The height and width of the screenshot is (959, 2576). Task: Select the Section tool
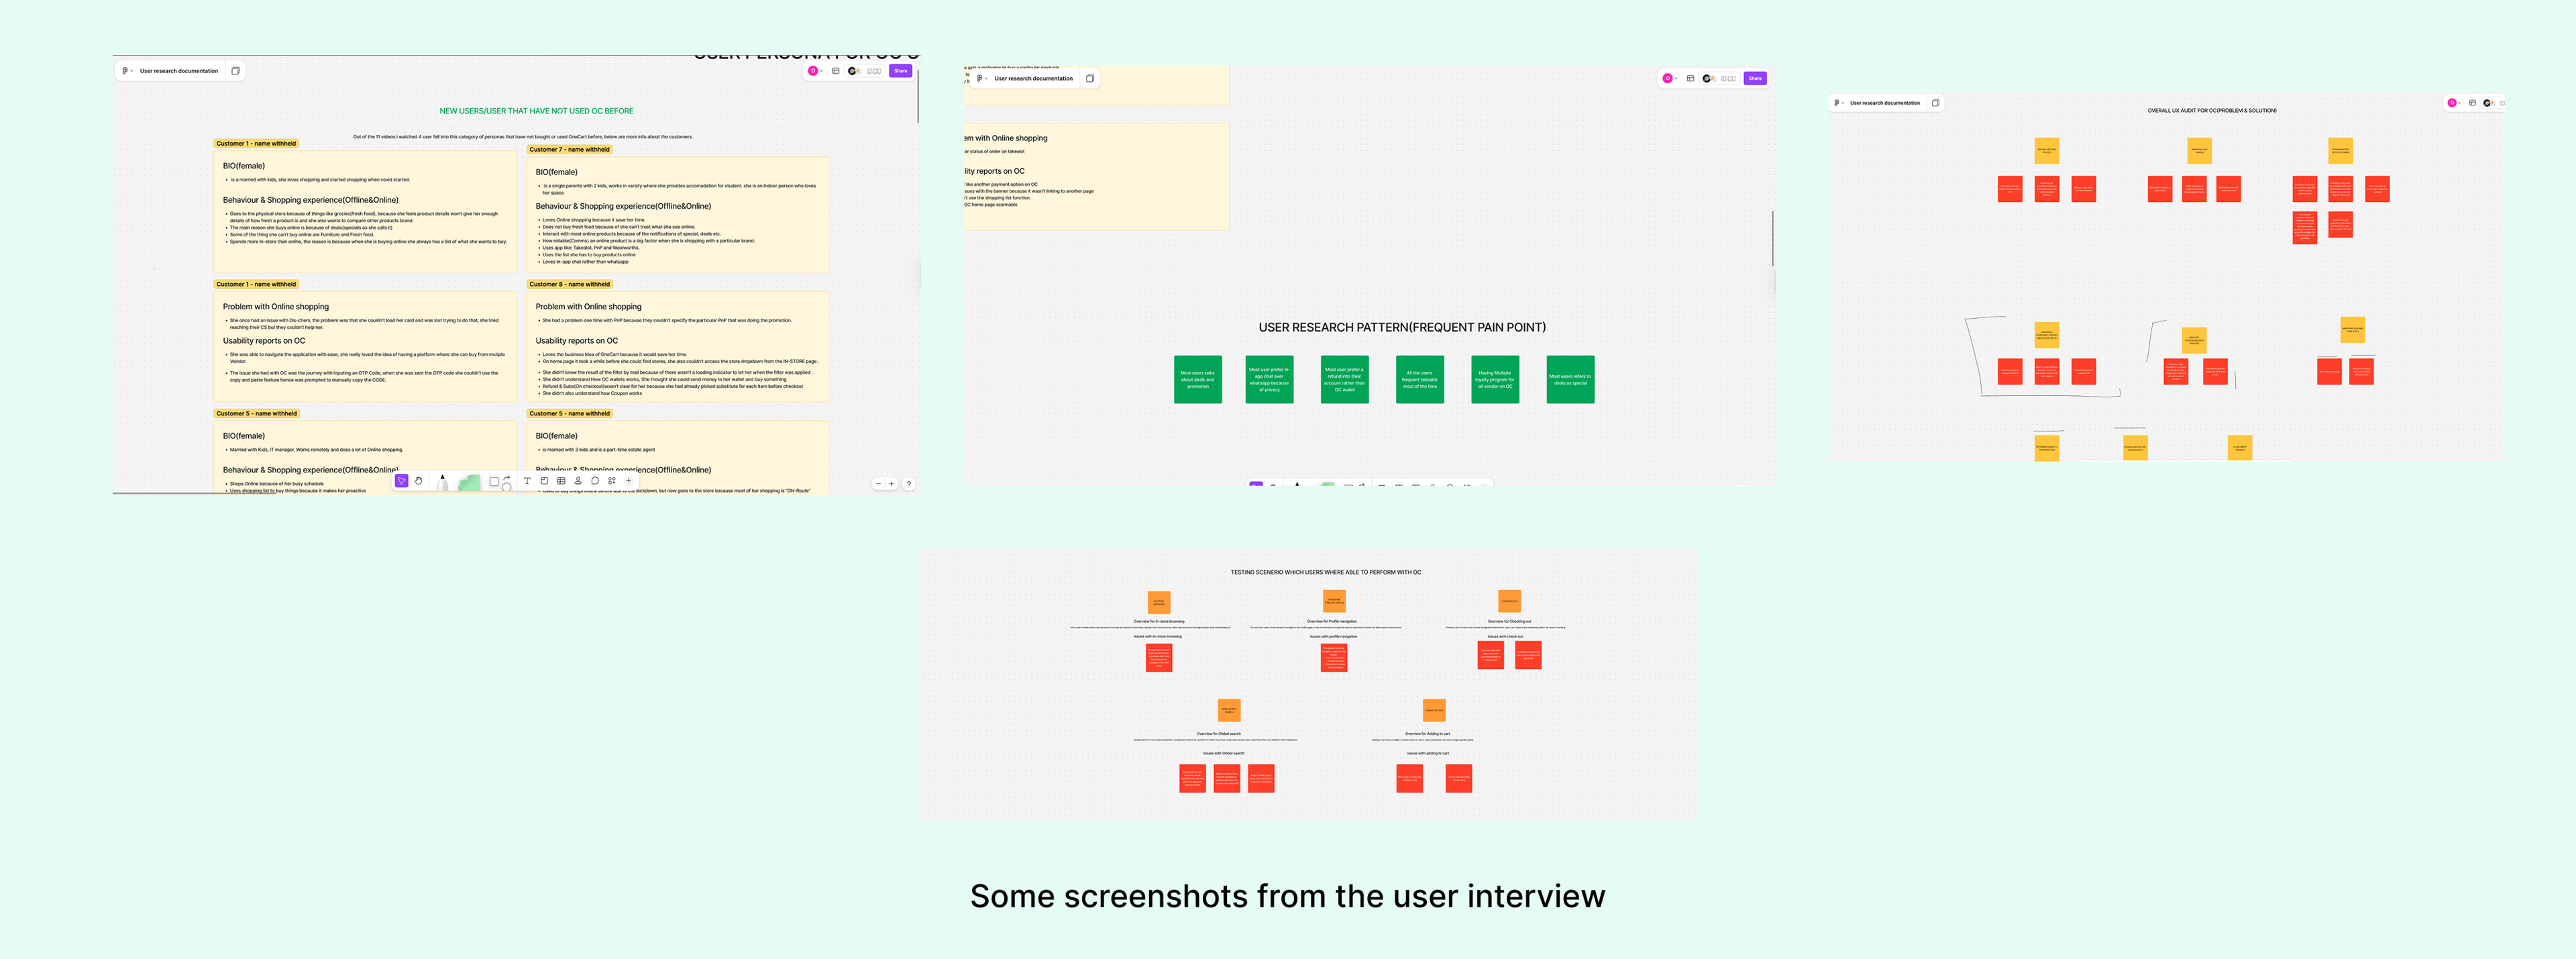pos(544,481)
